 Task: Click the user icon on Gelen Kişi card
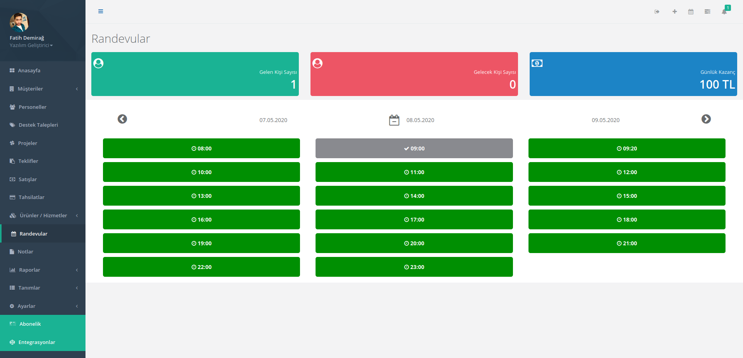click(x=99, y=63)
